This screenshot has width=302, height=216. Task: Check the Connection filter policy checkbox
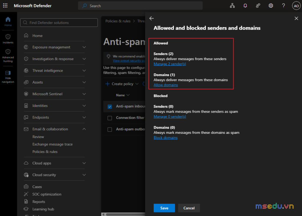(x=110, y=118)
